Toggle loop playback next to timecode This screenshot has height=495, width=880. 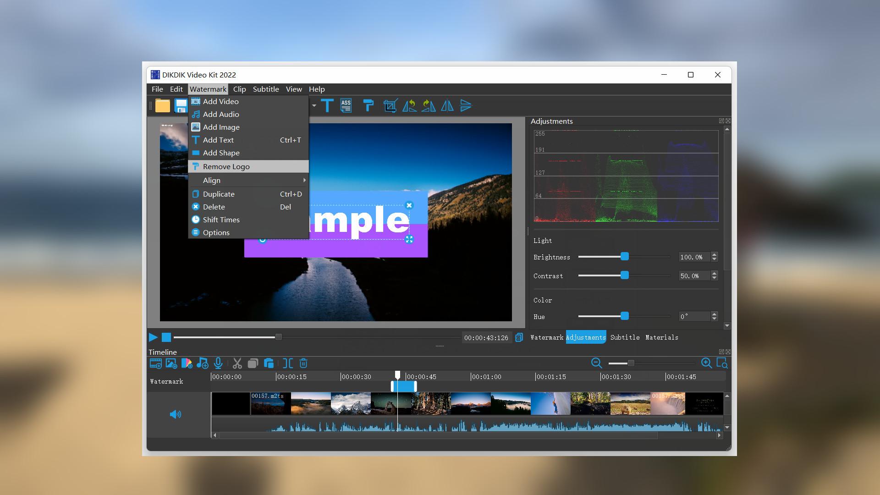pyautogui.click(x=519, y=337)
